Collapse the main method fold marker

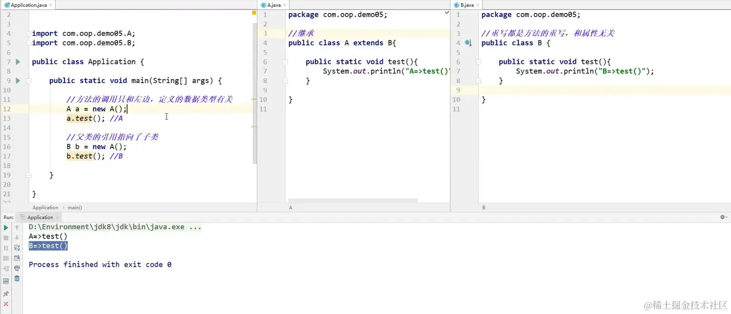coord(29,81)
